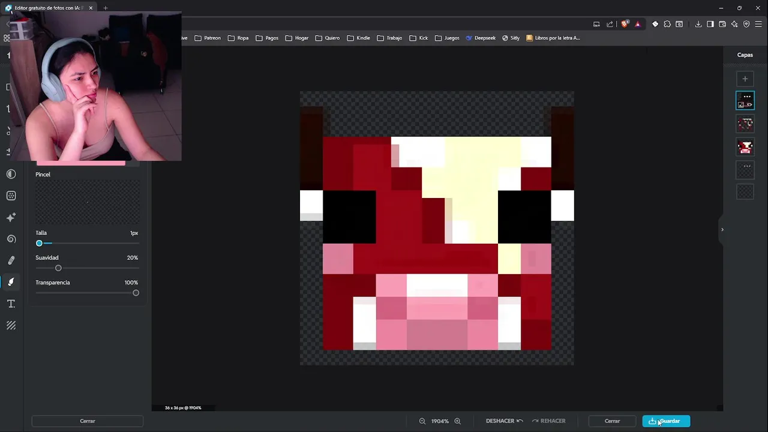This screenshot has width=768, height=432.
Task: Select the Text tool
Action: pyautogui.click(x=11, y=304)
